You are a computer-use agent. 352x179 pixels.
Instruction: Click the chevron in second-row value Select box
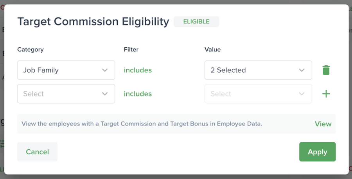point(302,94)
